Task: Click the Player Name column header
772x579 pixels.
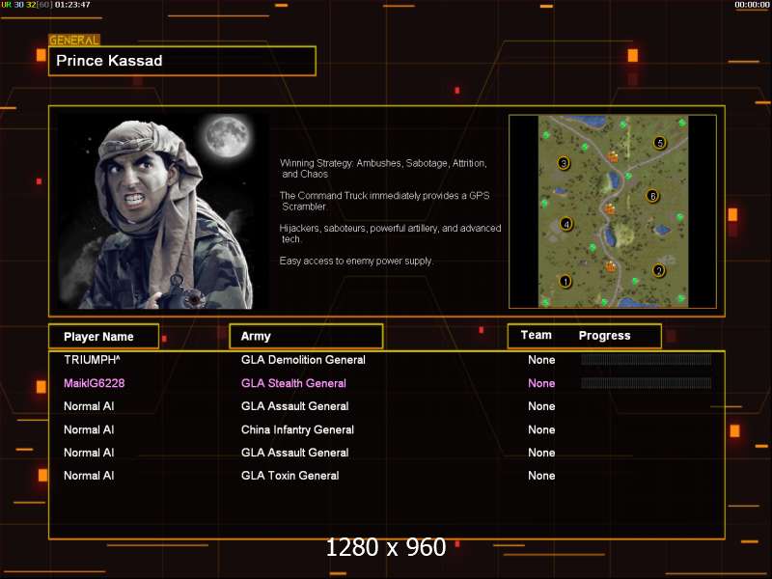Action: 103,336
